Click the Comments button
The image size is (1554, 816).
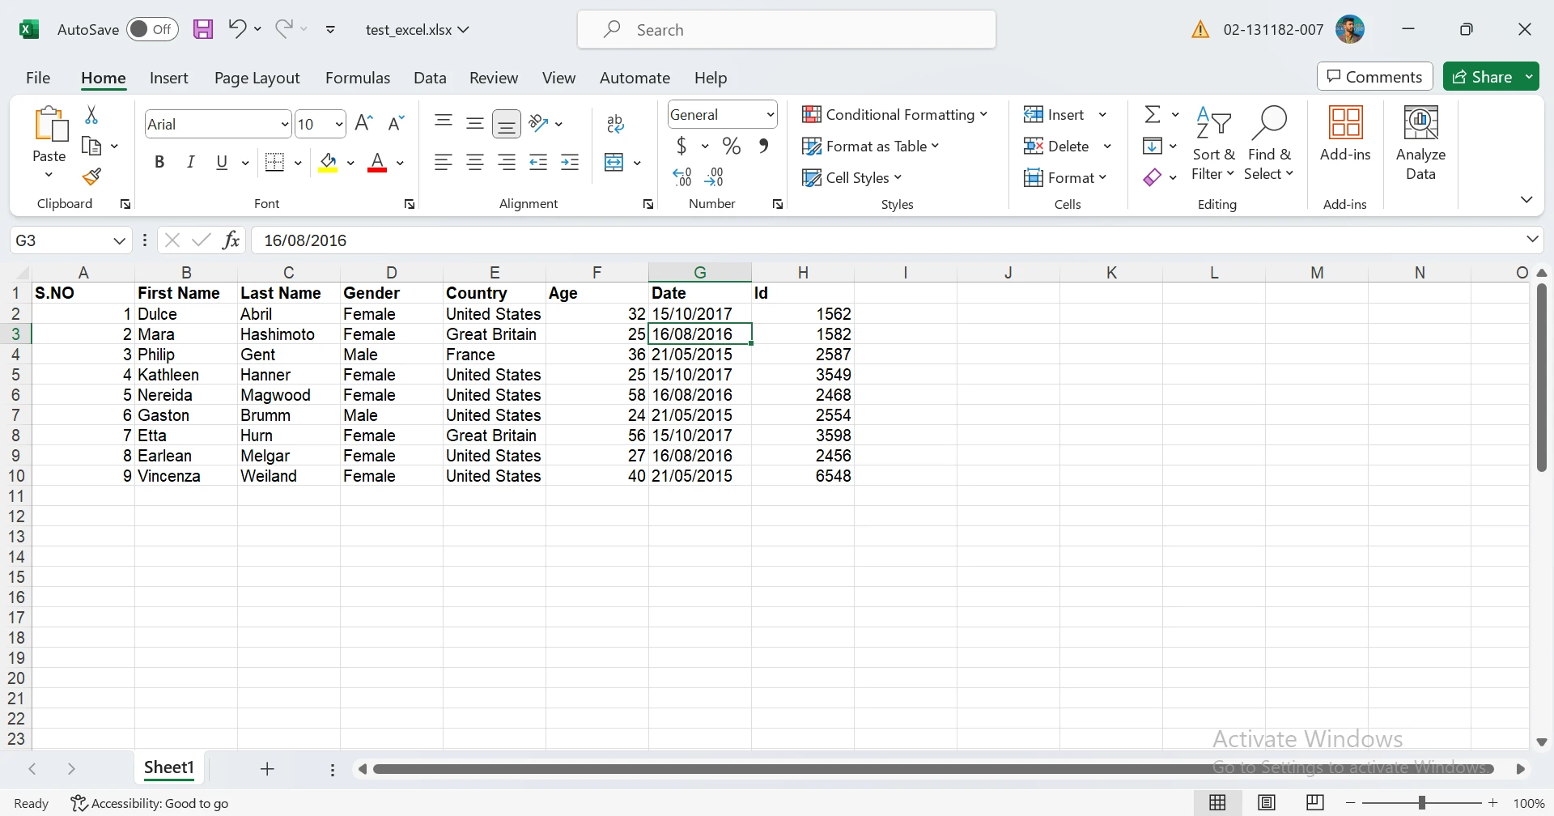click(1374, 77)
